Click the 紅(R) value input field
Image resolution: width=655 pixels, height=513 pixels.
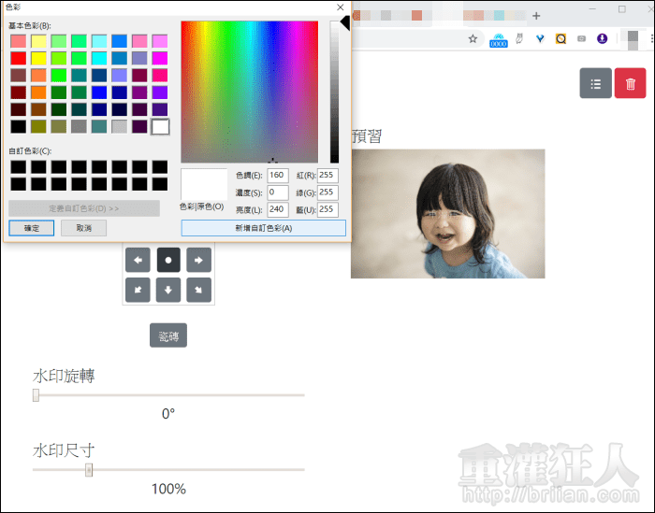coord(327,176)
